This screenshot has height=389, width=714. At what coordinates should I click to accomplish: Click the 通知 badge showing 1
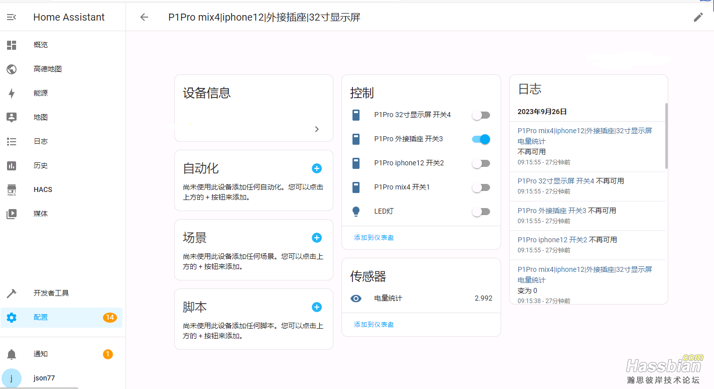click(108, 354)
